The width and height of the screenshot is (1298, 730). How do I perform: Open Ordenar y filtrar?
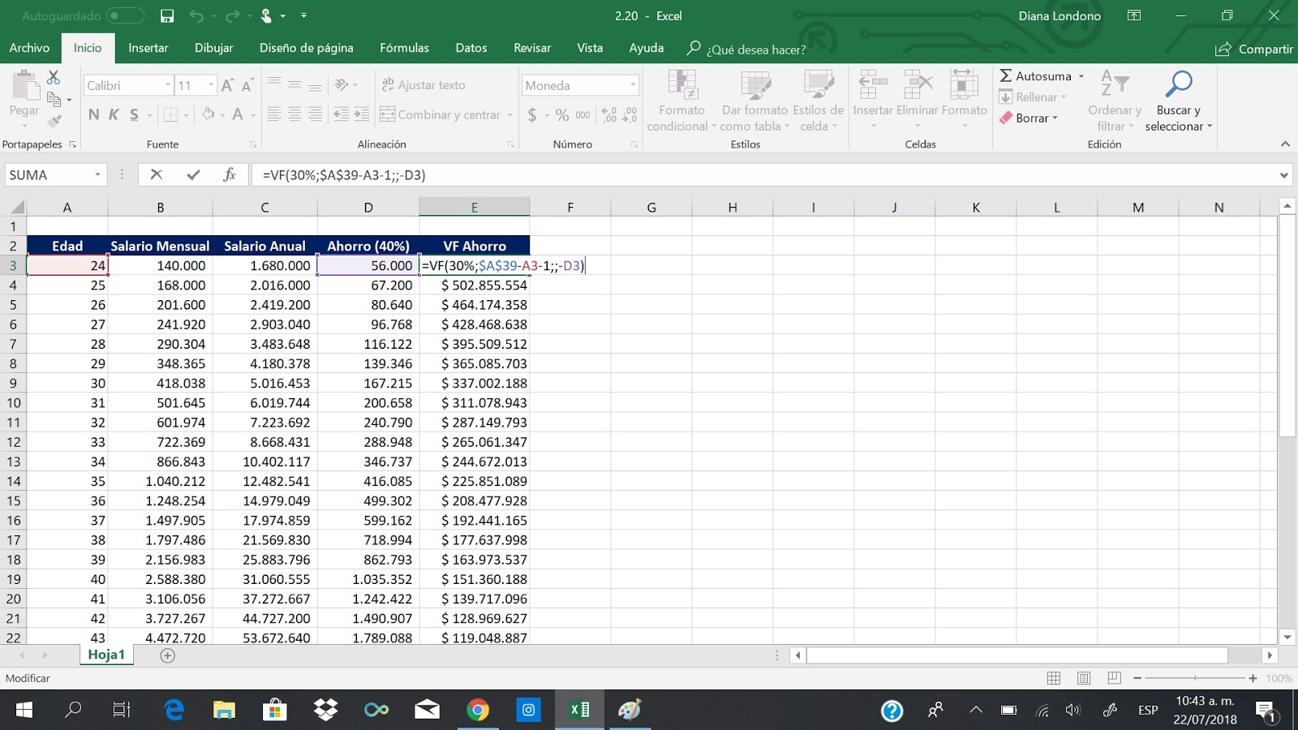(1114, 101)
